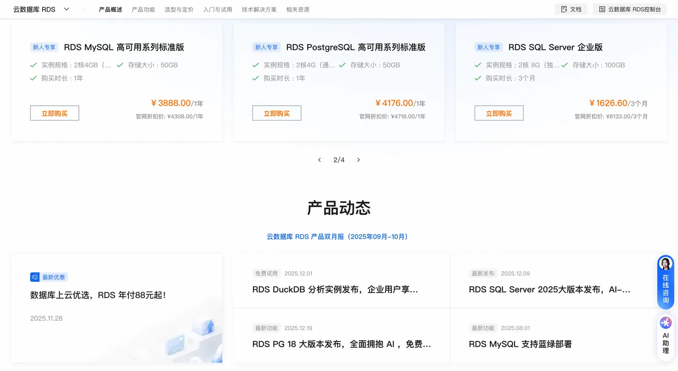Screen dimensions: 678x371
Task: Click 购买时长：3个月 on SQL Server card
Action: (510, 78)
